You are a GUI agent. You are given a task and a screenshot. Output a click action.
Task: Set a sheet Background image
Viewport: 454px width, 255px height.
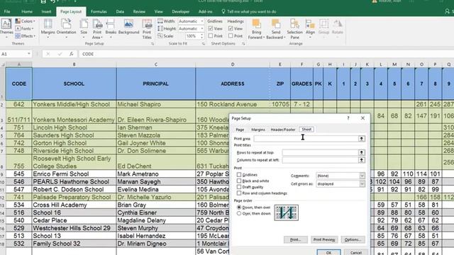pos(128,27)
